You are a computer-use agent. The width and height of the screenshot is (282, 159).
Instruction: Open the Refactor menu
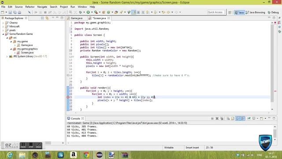click(x=30, y=7)
